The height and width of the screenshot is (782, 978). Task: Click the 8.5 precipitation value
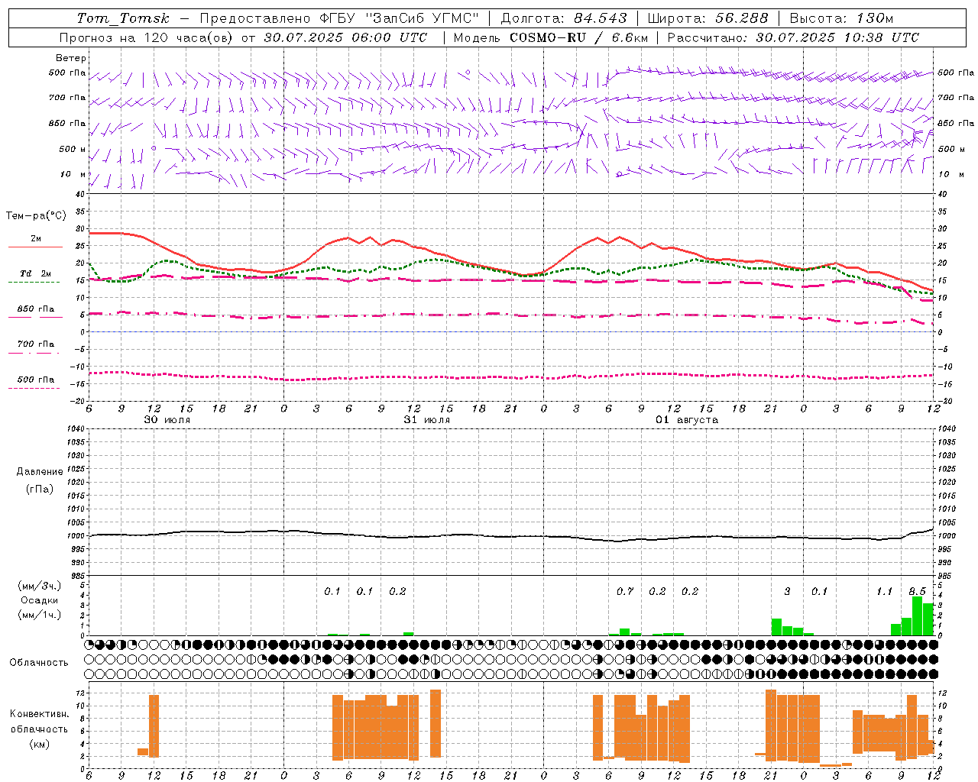point(917,592)
